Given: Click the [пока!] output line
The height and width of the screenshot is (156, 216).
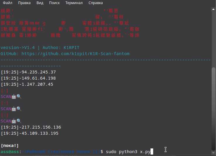Looking at the screenshot, I should pos(10,146).
